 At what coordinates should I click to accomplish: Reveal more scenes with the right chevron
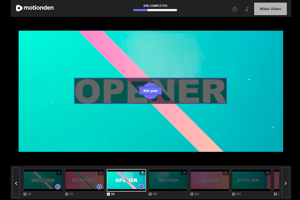point(285,183)
